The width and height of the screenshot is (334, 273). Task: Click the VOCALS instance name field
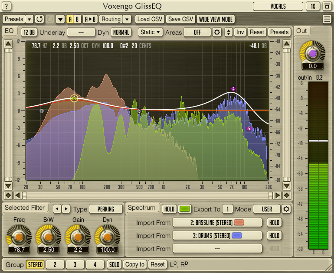pyautogui.click(x=278, y=6)
